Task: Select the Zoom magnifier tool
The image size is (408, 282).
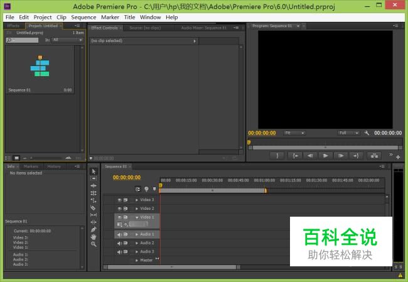Action: [x=94, y=244]
